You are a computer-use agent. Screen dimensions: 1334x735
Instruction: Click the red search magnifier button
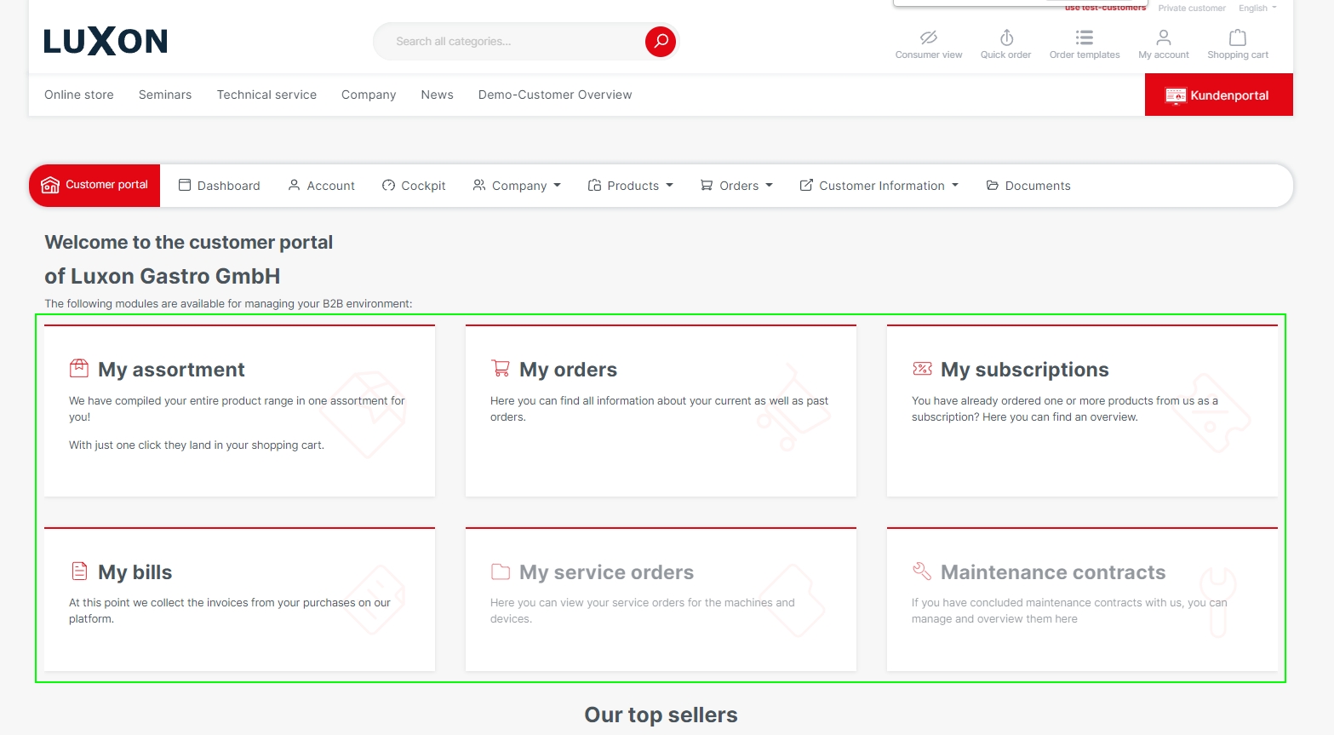point(660,41)
